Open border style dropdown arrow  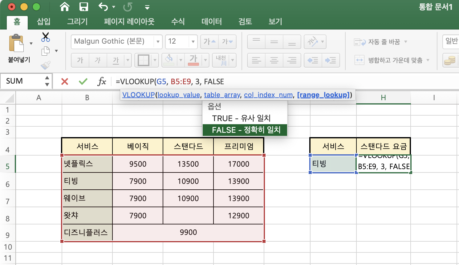click(155, 60)
